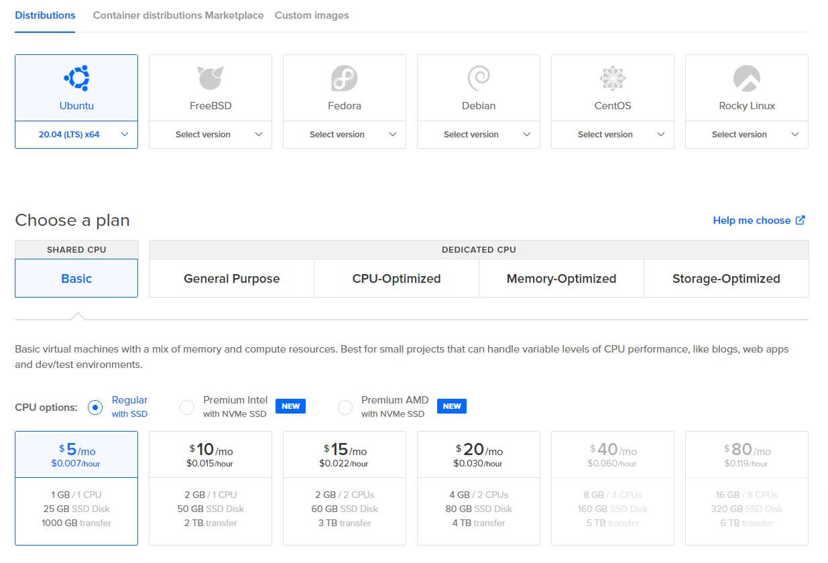Select the Memory-Optimized plan tab
This screenshot has height=563, width=828.
tap(561, 278)
